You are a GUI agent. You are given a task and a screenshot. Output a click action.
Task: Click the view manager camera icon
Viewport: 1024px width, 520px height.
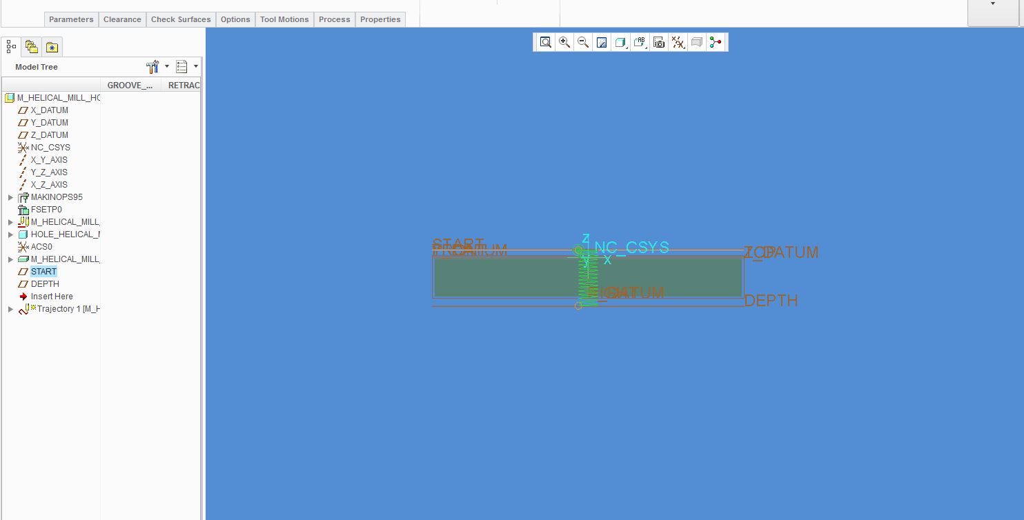659,43
